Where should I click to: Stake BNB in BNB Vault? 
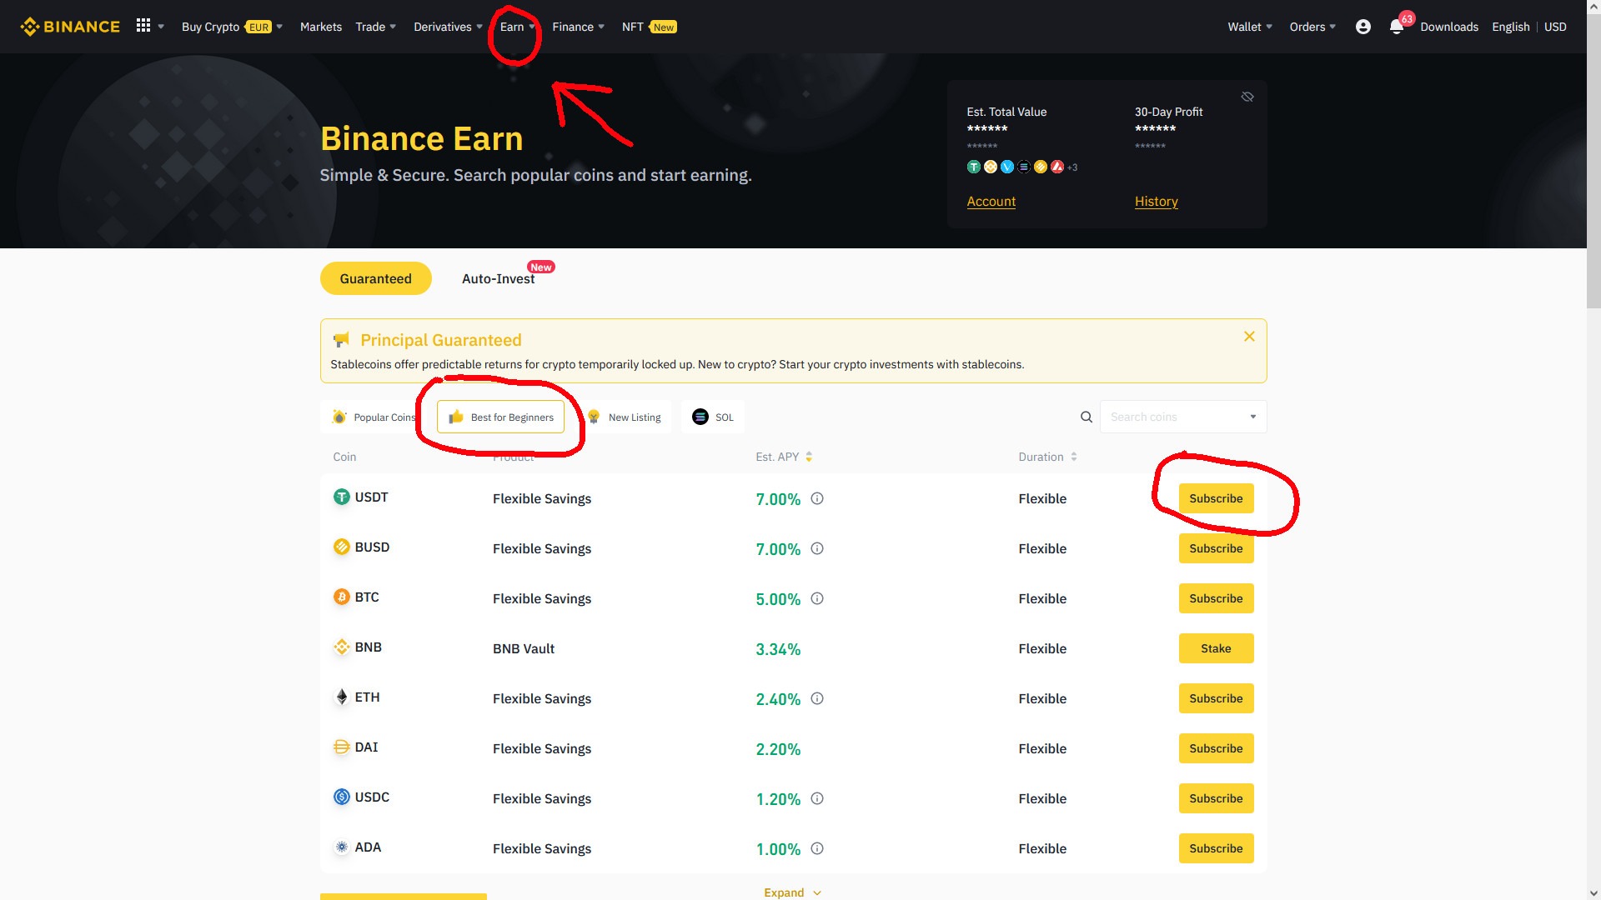(1216, 648)
